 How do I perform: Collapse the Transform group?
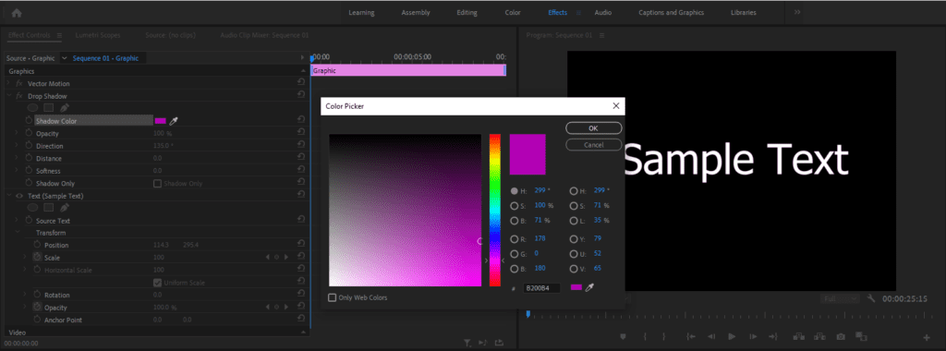pyautogui.click(x=17, y=233)
